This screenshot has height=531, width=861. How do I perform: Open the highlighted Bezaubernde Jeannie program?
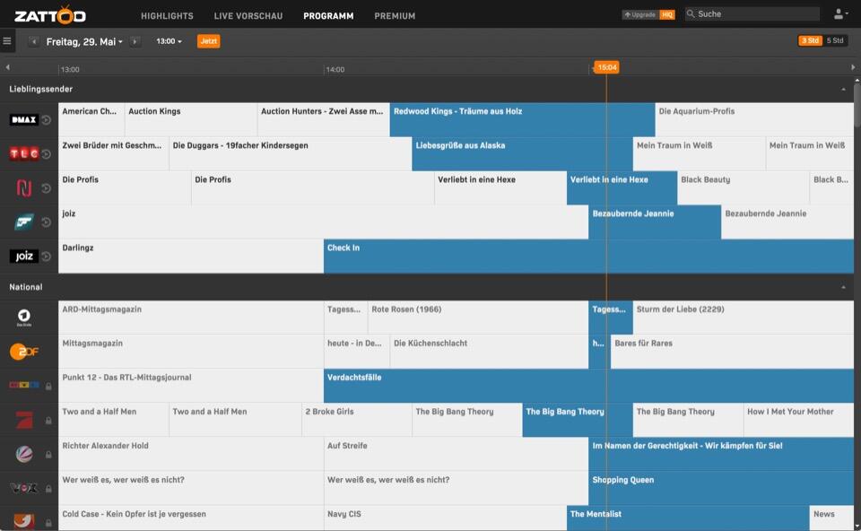pyautogui.click(x=655, y=222)
